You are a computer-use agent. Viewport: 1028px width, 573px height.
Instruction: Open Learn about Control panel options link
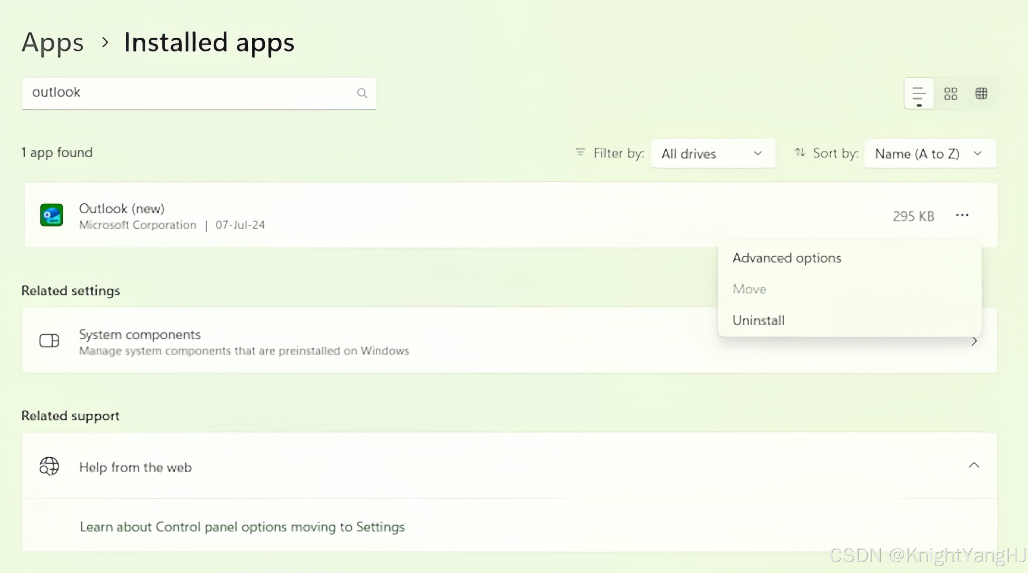pyautogui.click(x=242, y=527)
